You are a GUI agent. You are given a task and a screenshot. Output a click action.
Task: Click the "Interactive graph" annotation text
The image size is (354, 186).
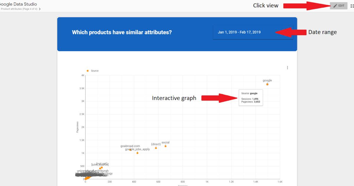coord(174,98)
